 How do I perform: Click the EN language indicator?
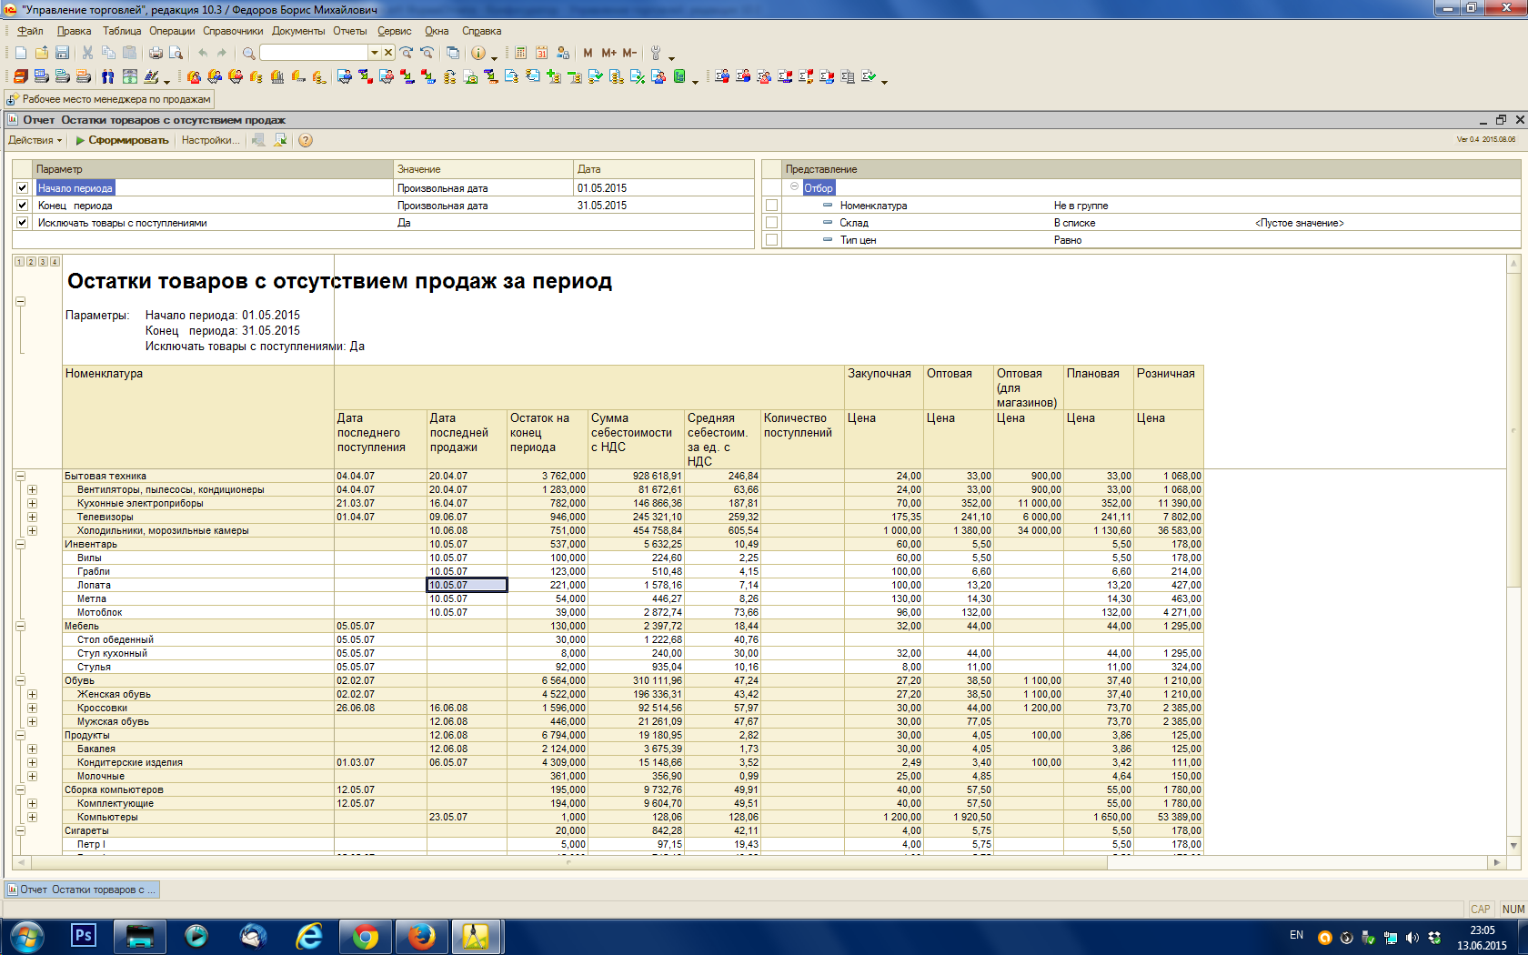[x=1296, y=935]
